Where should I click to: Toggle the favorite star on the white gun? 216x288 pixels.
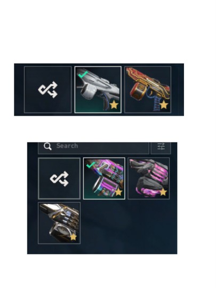tap(114, 105)
